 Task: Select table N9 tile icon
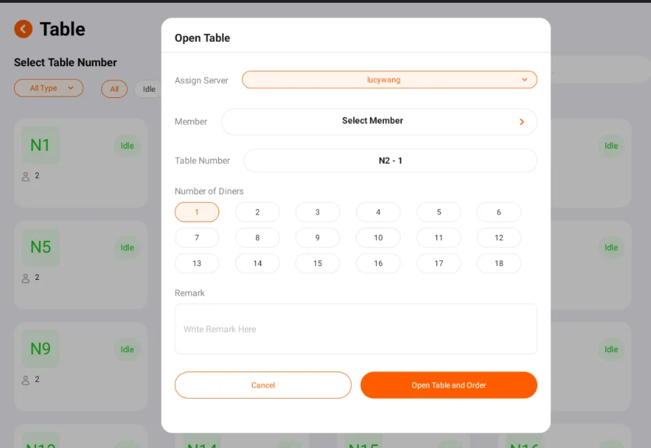click(40, 349)
